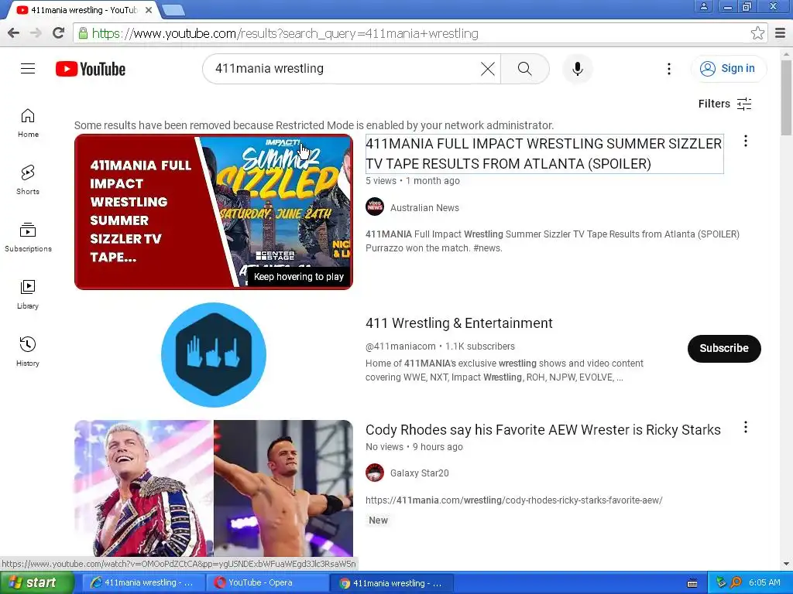Click the magnifier search button

coord(525,69)
